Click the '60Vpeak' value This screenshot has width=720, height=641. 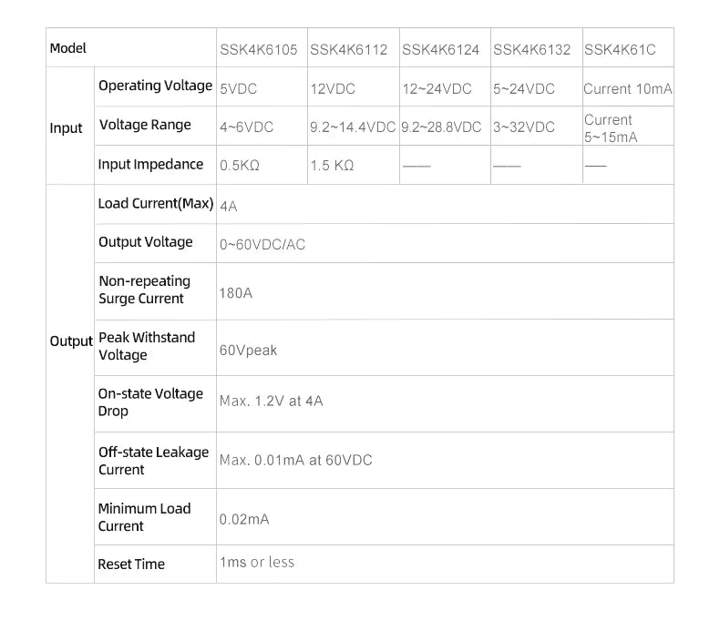coord(248,351)
